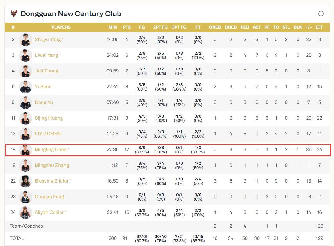Click the Dongguan New Century Club logo

tap(13, 13)
